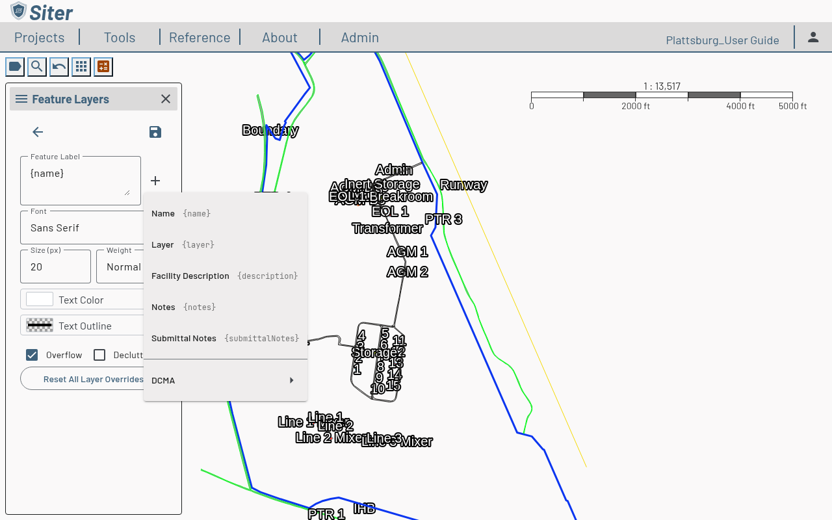Screen dimensions: 832x520
Task: Click the IHB map label
Action: 364,508
